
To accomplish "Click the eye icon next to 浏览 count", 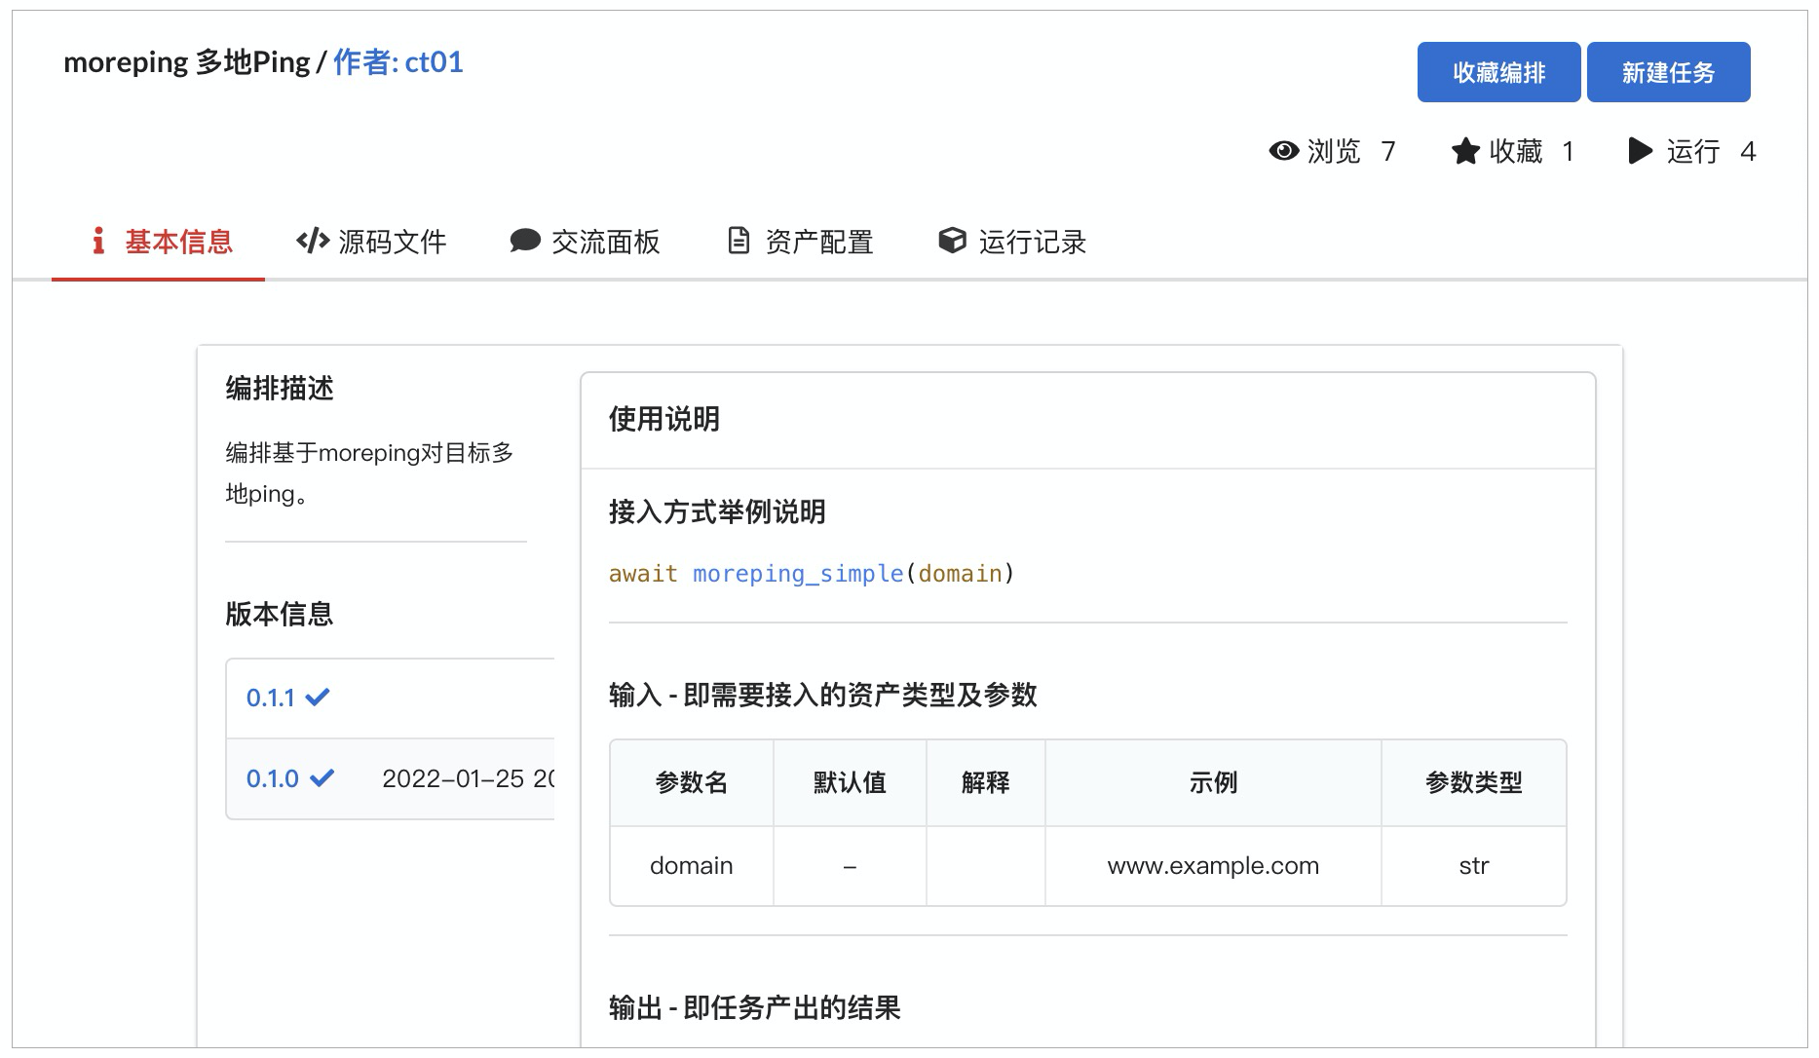I will point(1284,151).
